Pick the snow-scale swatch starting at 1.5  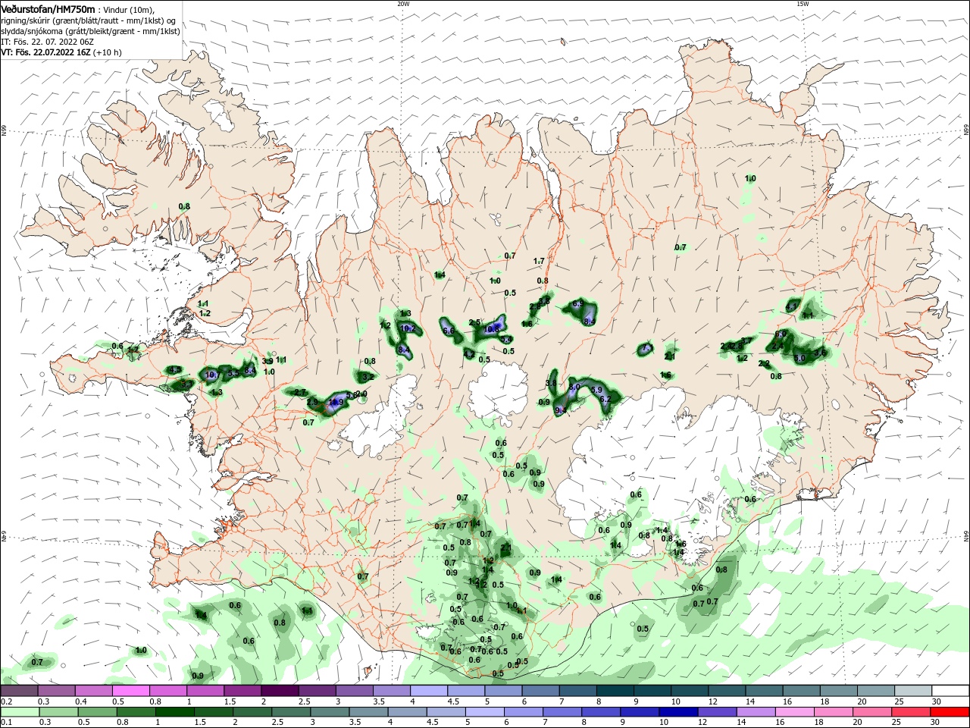[242, 691]
